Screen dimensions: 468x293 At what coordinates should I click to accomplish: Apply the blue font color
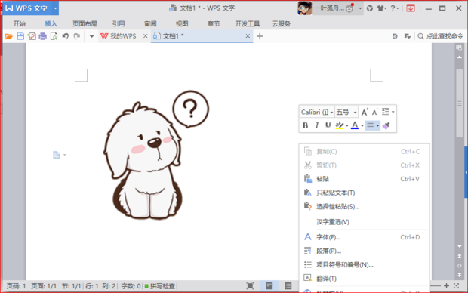tap(355, 125)
